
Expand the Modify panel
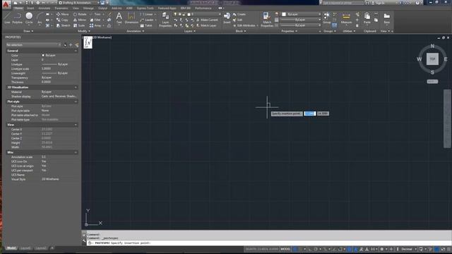84,31
